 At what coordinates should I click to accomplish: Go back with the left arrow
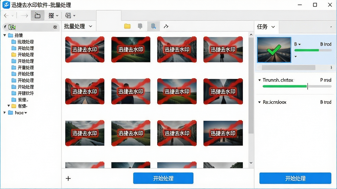coord(6,15)
